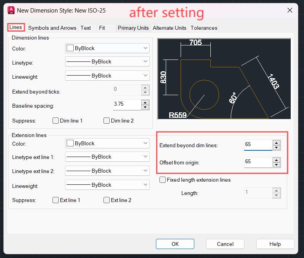Decrease Extend beyond dim lines value
The image size is (304, 258).
277,148
